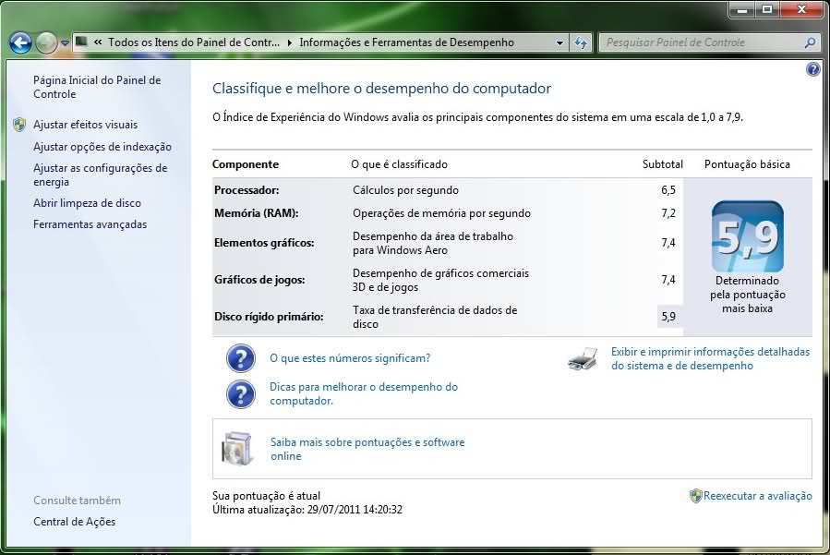830x555 pixels.
Task: Click 'Reexecutar a avaliação' link
Action: point(757,496)
